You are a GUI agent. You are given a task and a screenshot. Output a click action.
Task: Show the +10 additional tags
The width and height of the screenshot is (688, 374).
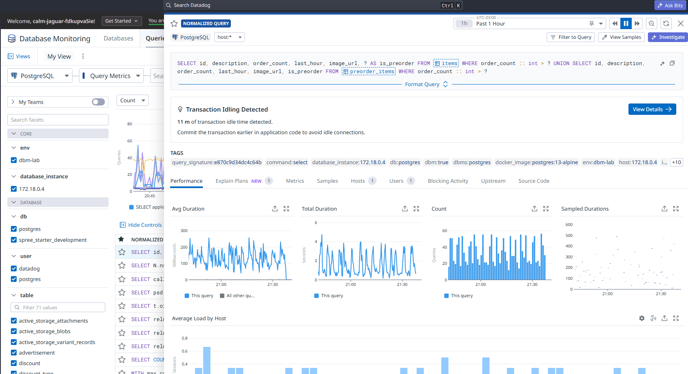pyautogui.click(x=676, y=162)
